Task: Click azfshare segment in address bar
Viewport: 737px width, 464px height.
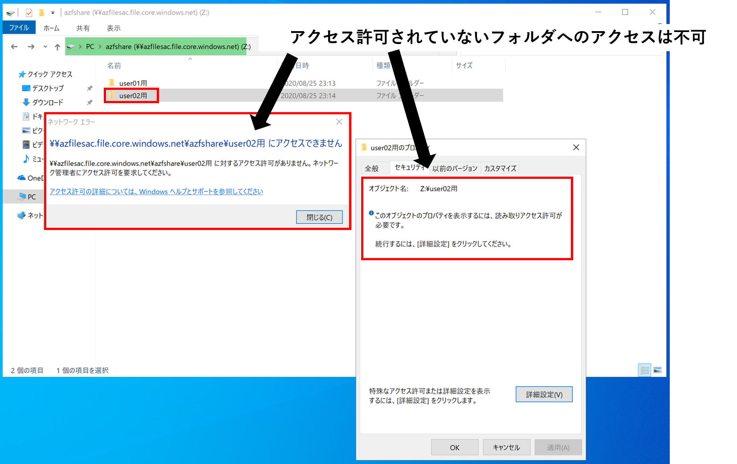Action: point(178,47)
